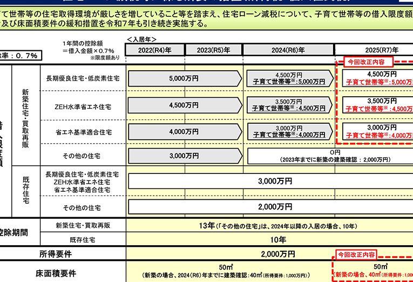Click the 所得要件 row label
This screenshot has width=413, height=282.
click(x=56, y=254)
